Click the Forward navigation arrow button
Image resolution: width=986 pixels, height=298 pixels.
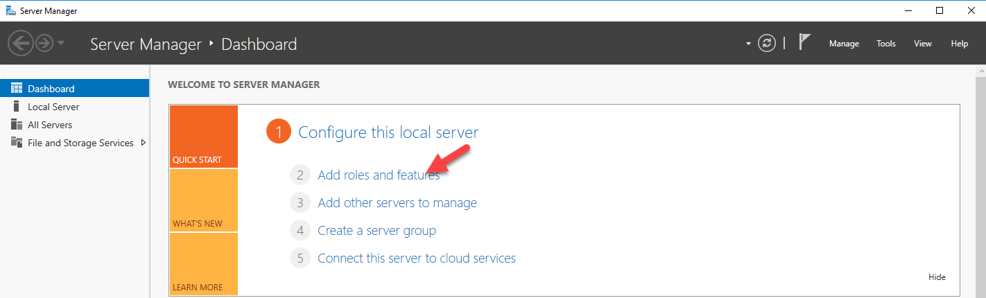(44, 44)
